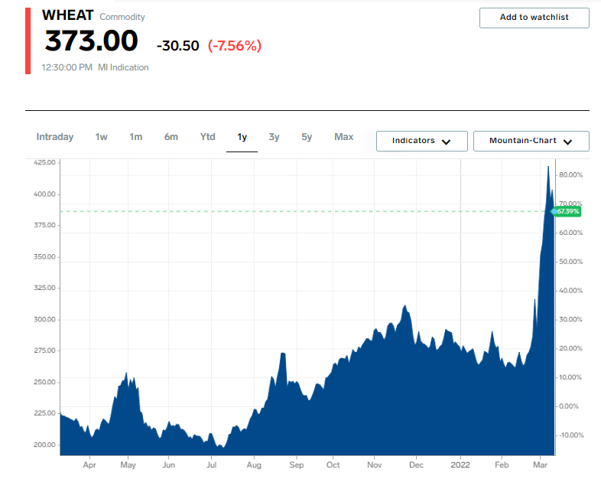
Task: Switch to the Ytd range tab
Action: point(208,137)
